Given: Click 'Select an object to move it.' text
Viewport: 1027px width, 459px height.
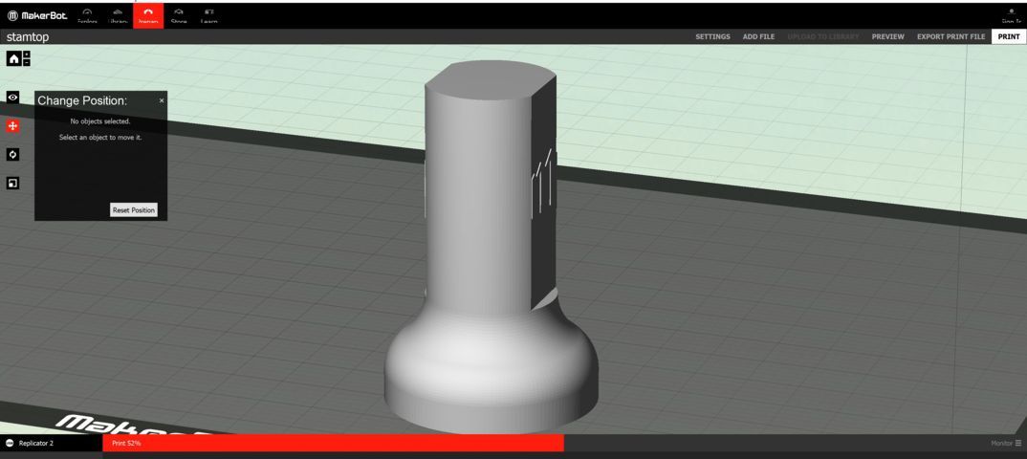Looking at the screenshot, I should (x=100, y=138).
